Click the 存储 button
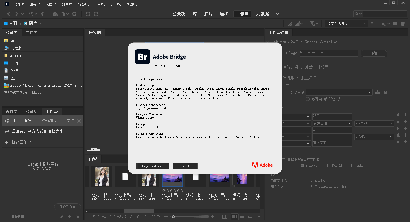 374,53
